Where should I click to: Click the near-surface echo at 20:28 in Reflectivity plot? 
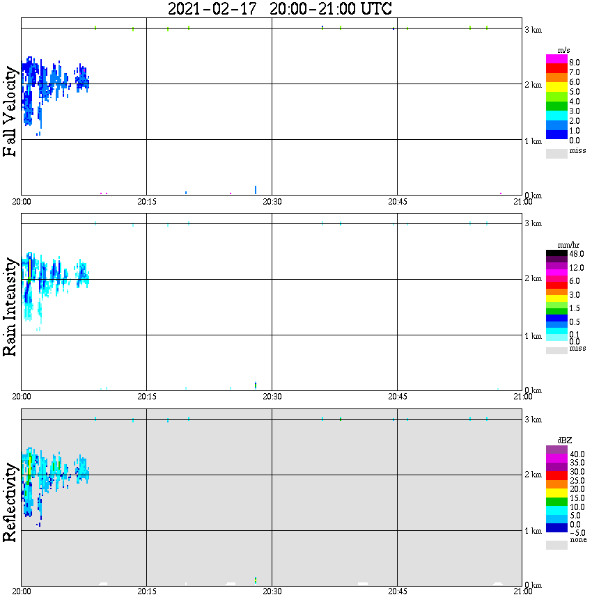(x=256, y=580)
